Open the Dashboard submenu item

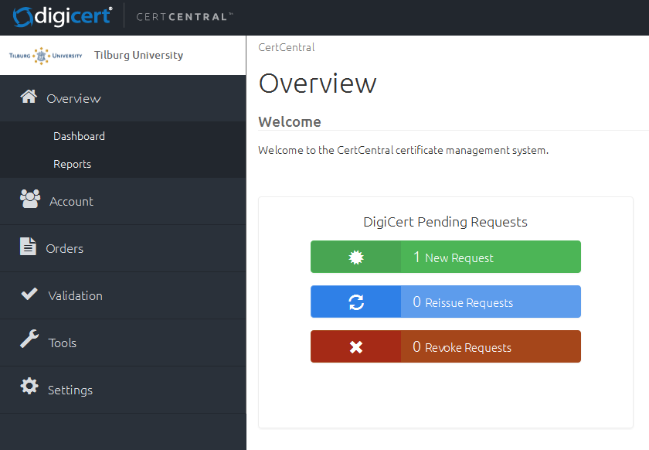79,136
